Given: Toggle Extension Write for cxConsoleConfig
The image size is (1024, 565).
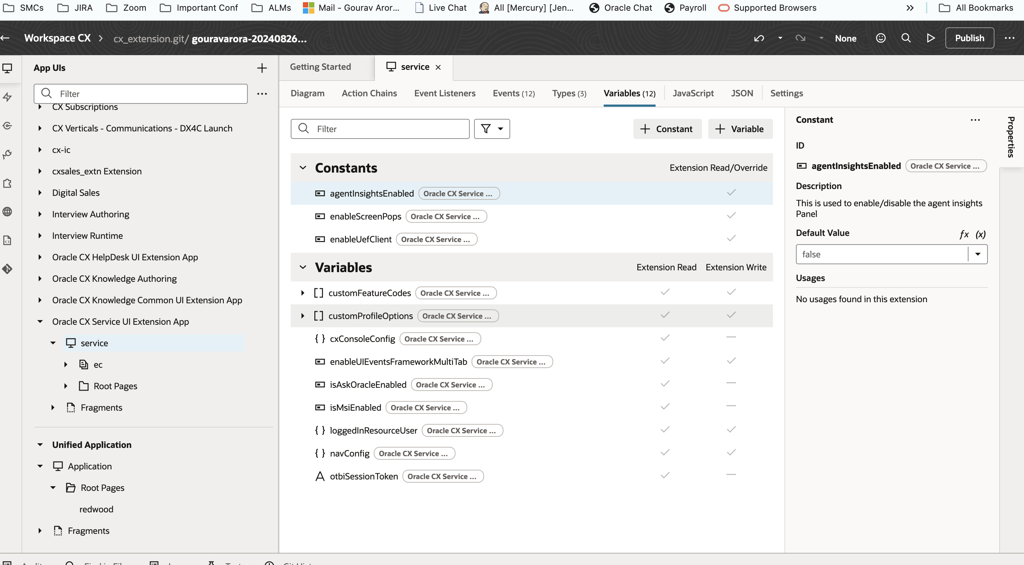Looking at the screenshot, I should pos(731,338).
